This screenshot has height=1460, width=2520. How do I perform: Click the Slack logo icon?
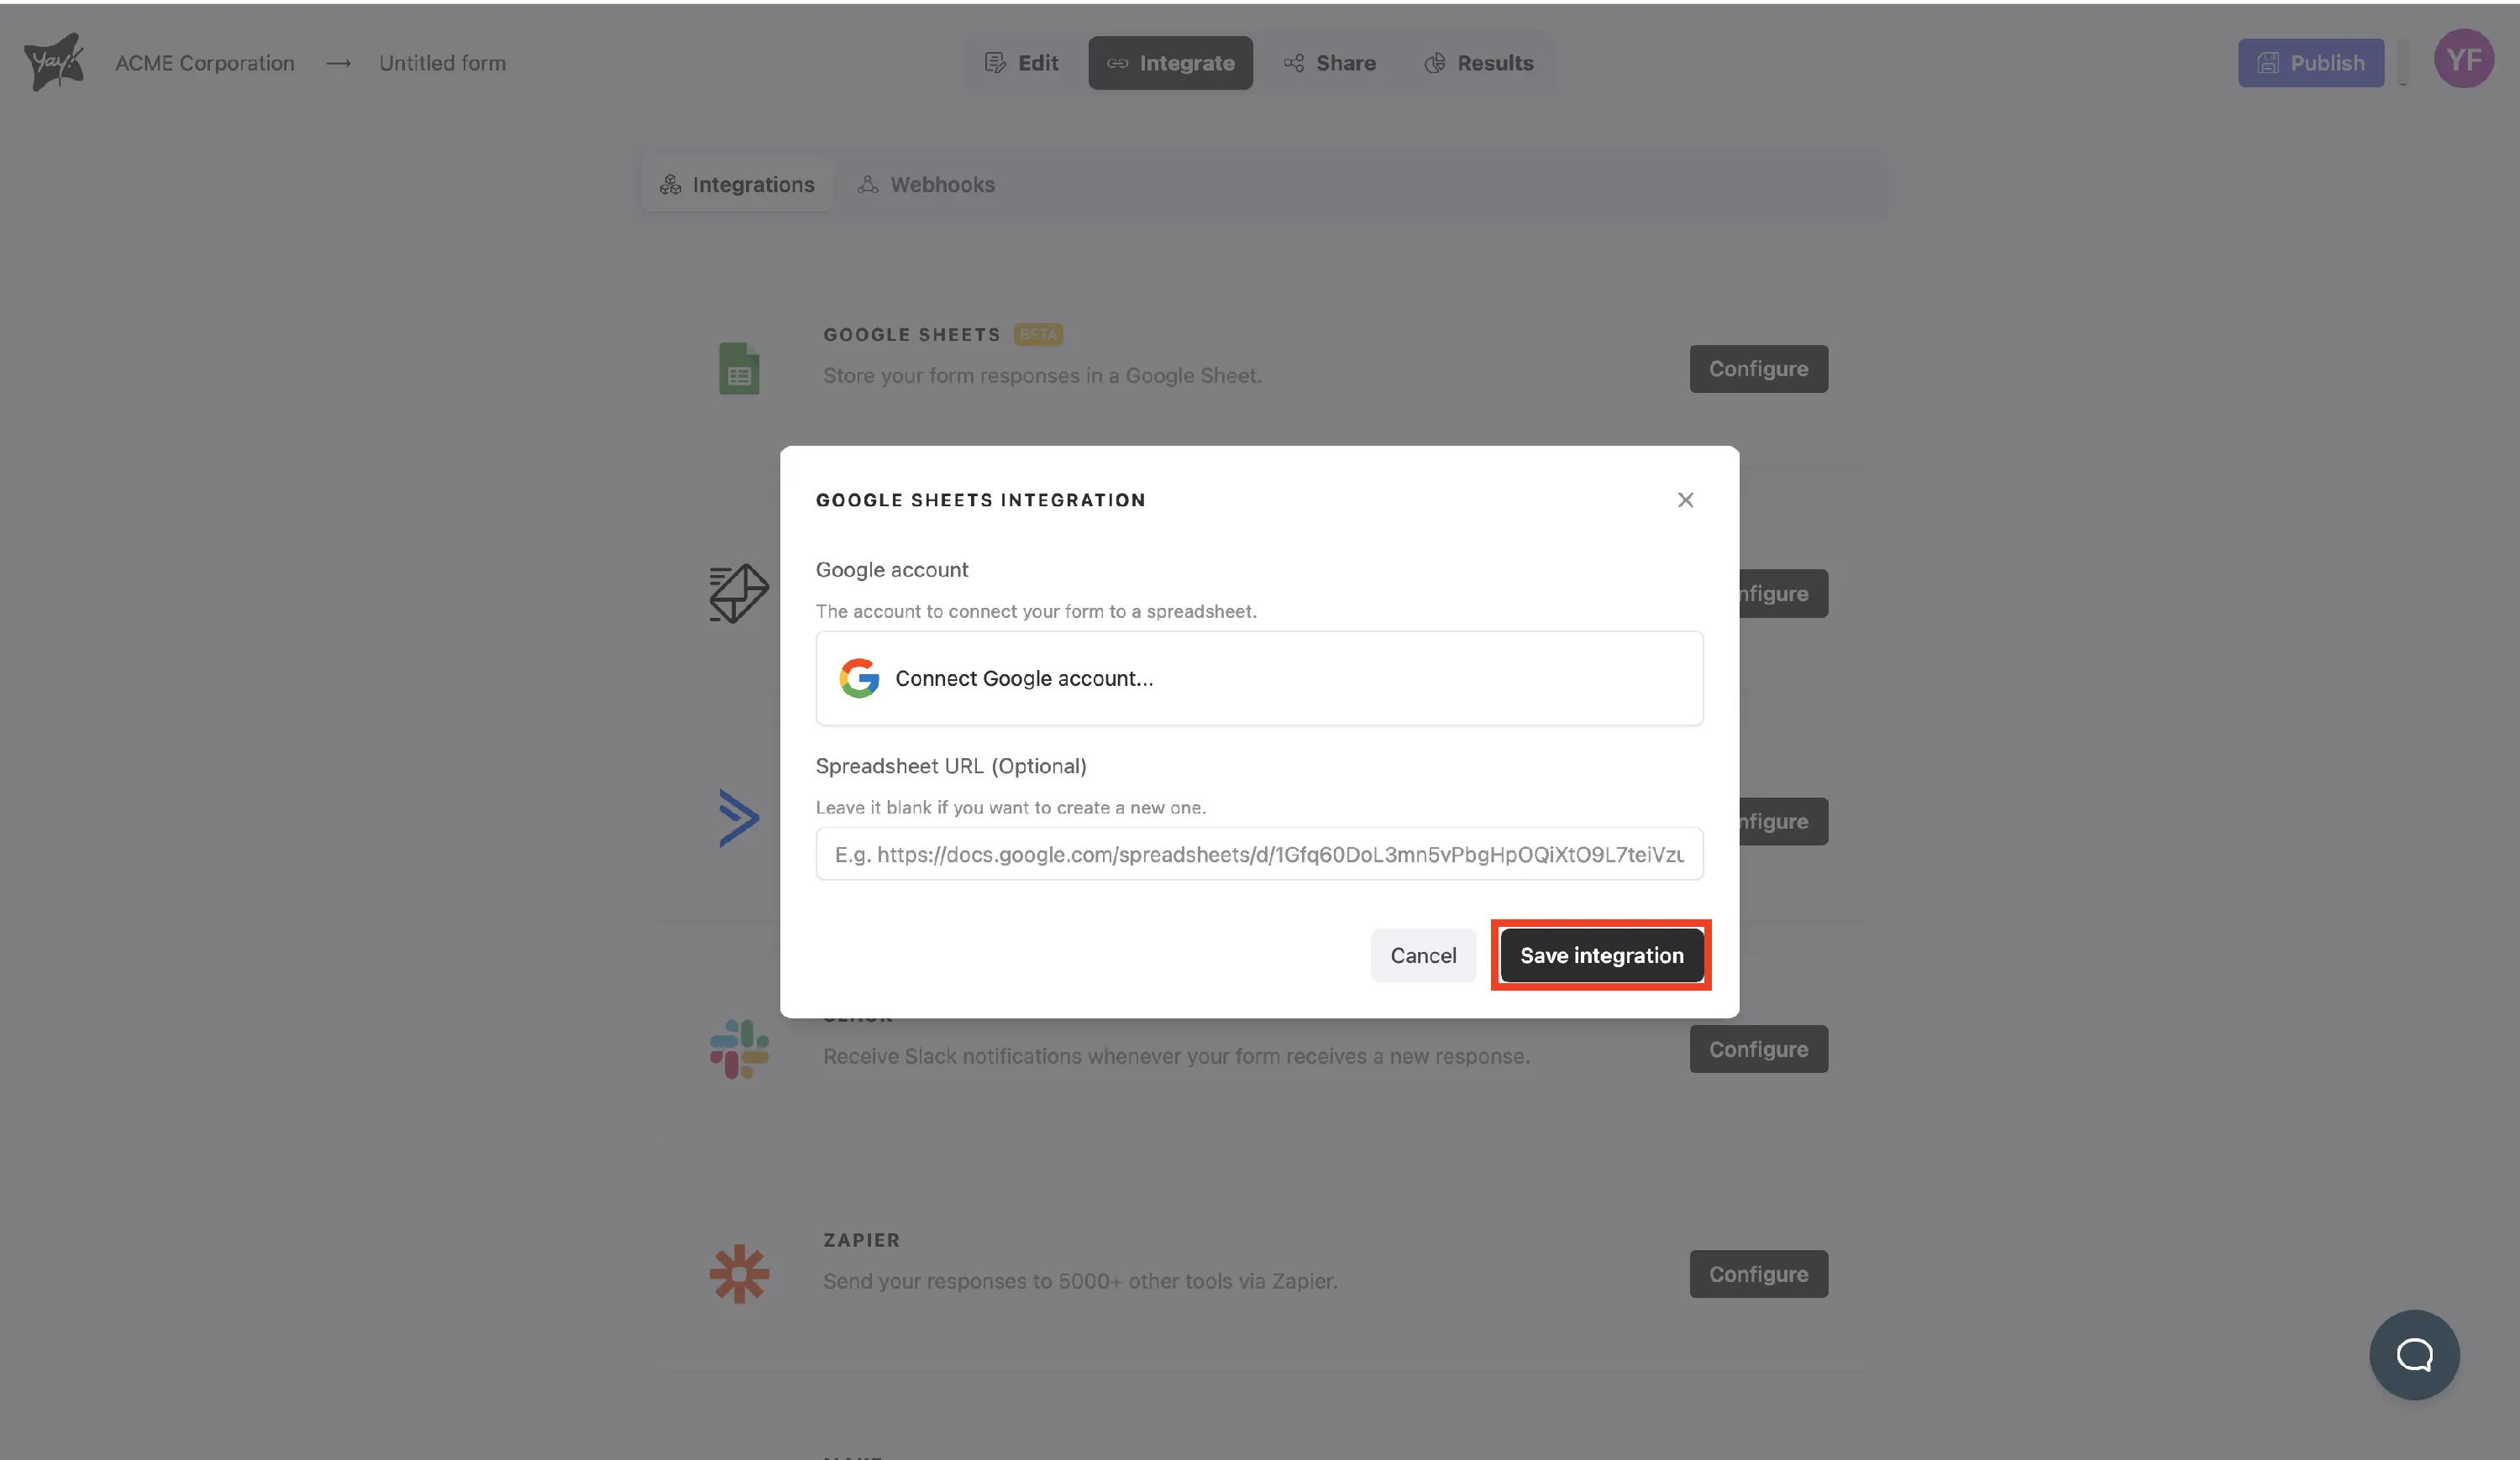point(739,1049)
